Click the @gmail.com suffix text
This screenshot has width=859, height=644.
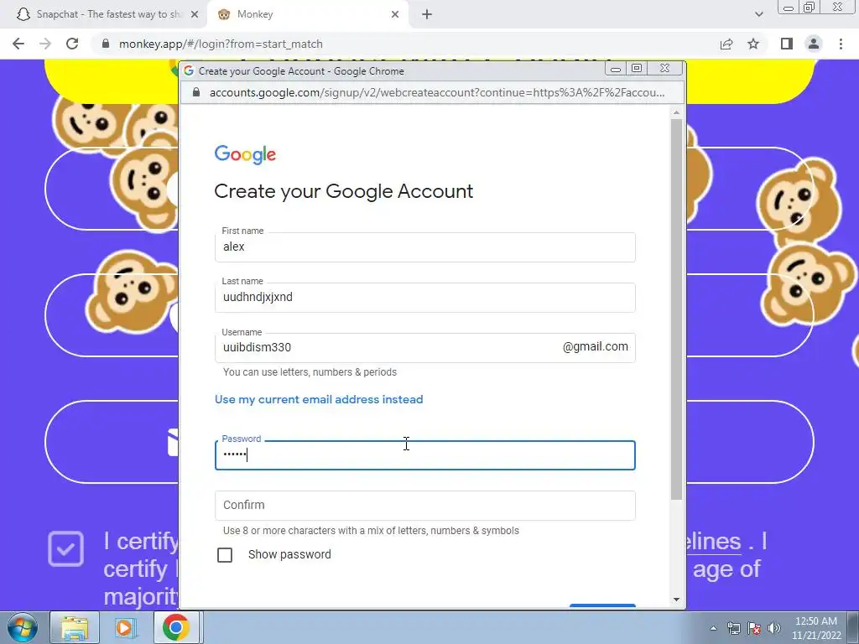pyautogui.click(x=596, y=346)
